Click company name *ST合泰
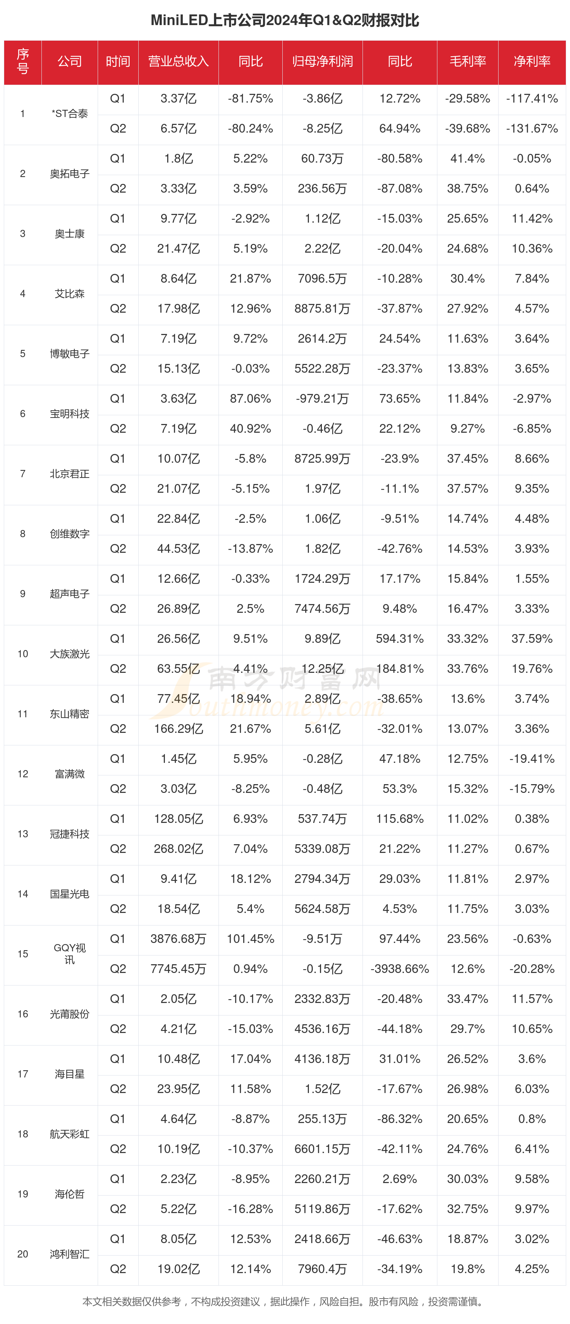 click(x=70, y=114)
